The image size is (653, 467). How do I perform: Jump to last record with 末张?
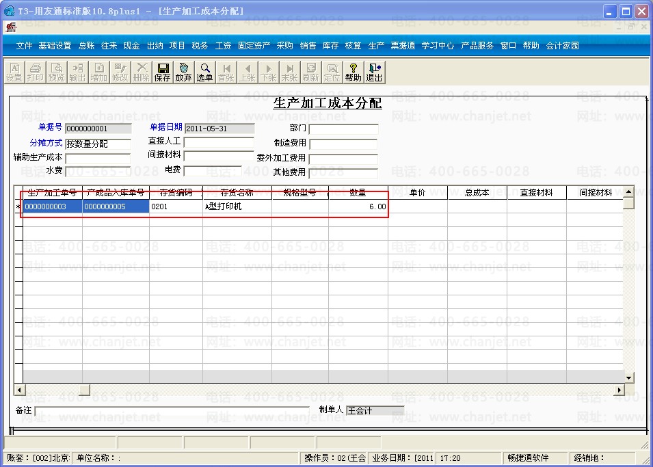pyautogui.click(x=290, y=72)
